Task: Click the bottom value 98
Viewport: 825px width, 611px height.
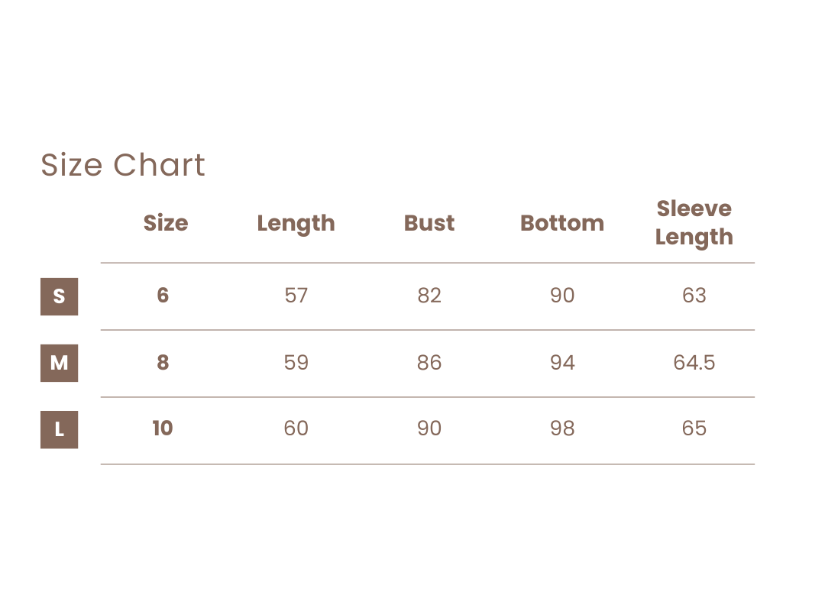Action: pyautogui.click(x=562, y=428)
